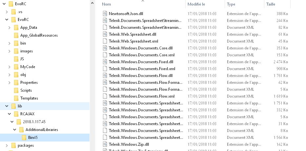Select the AdditionalLibraries folder in tree
Image resolution: width=306 pixels, height=151 pixels.
click(x=42, y=130)
